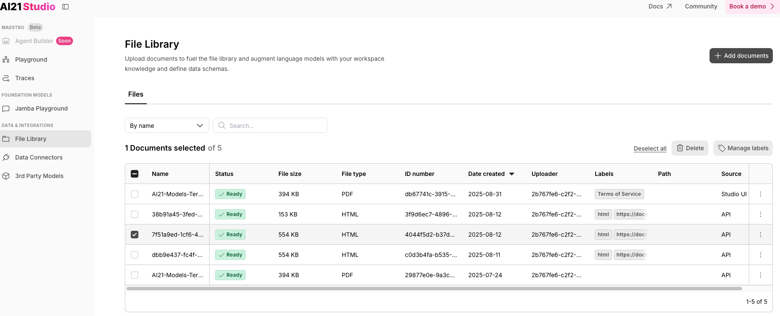This screenshot has height=316, width=780.
Task: Open Jamba Playground from the sidebar
Action: pyautogui.click(x=41, y=108)
